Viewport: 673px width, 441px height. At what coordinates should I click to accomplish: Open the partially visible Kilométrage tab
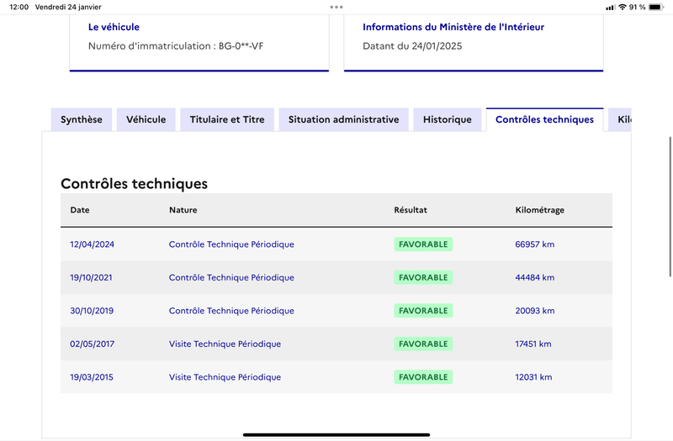tap(620, 119)
